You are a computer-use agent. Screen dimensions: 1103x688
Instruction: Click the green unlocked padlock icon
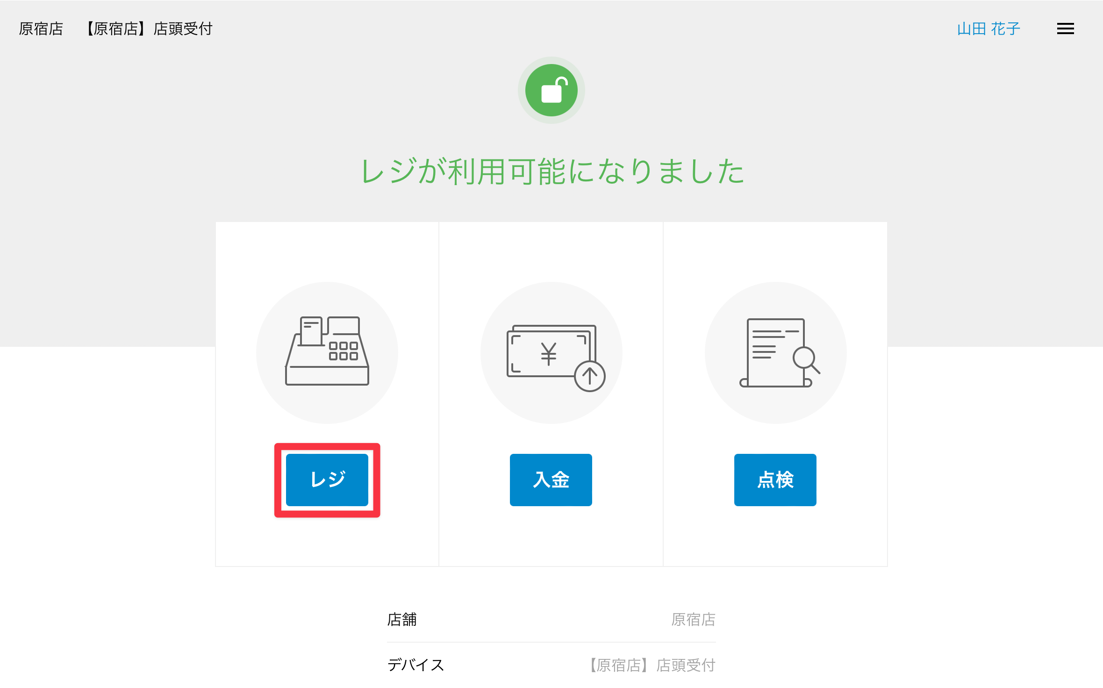[551, 90]
